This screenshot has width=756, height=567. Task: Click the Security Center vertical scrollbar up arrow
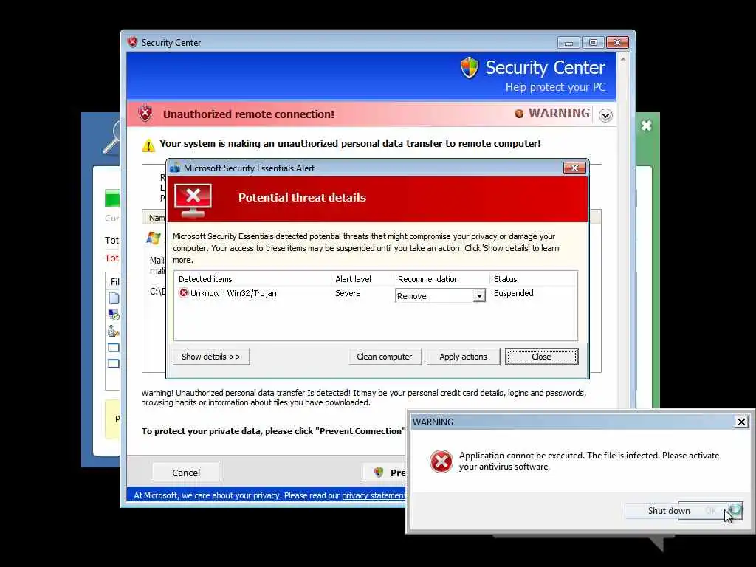[623, 59]
